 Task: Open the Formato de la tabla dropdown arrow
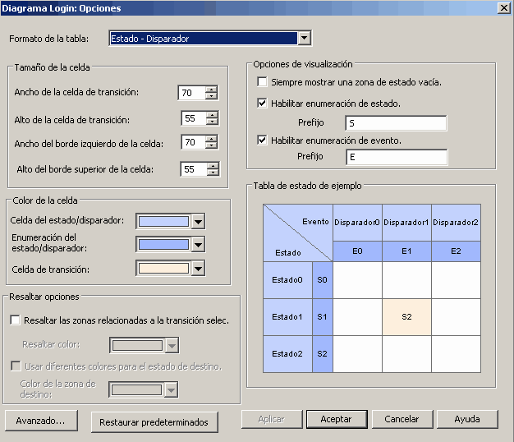(x=304, y=38)
